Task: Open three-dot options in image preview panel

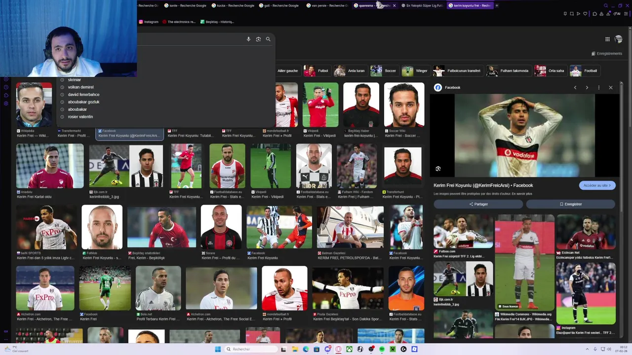Action: coord(598,87)
